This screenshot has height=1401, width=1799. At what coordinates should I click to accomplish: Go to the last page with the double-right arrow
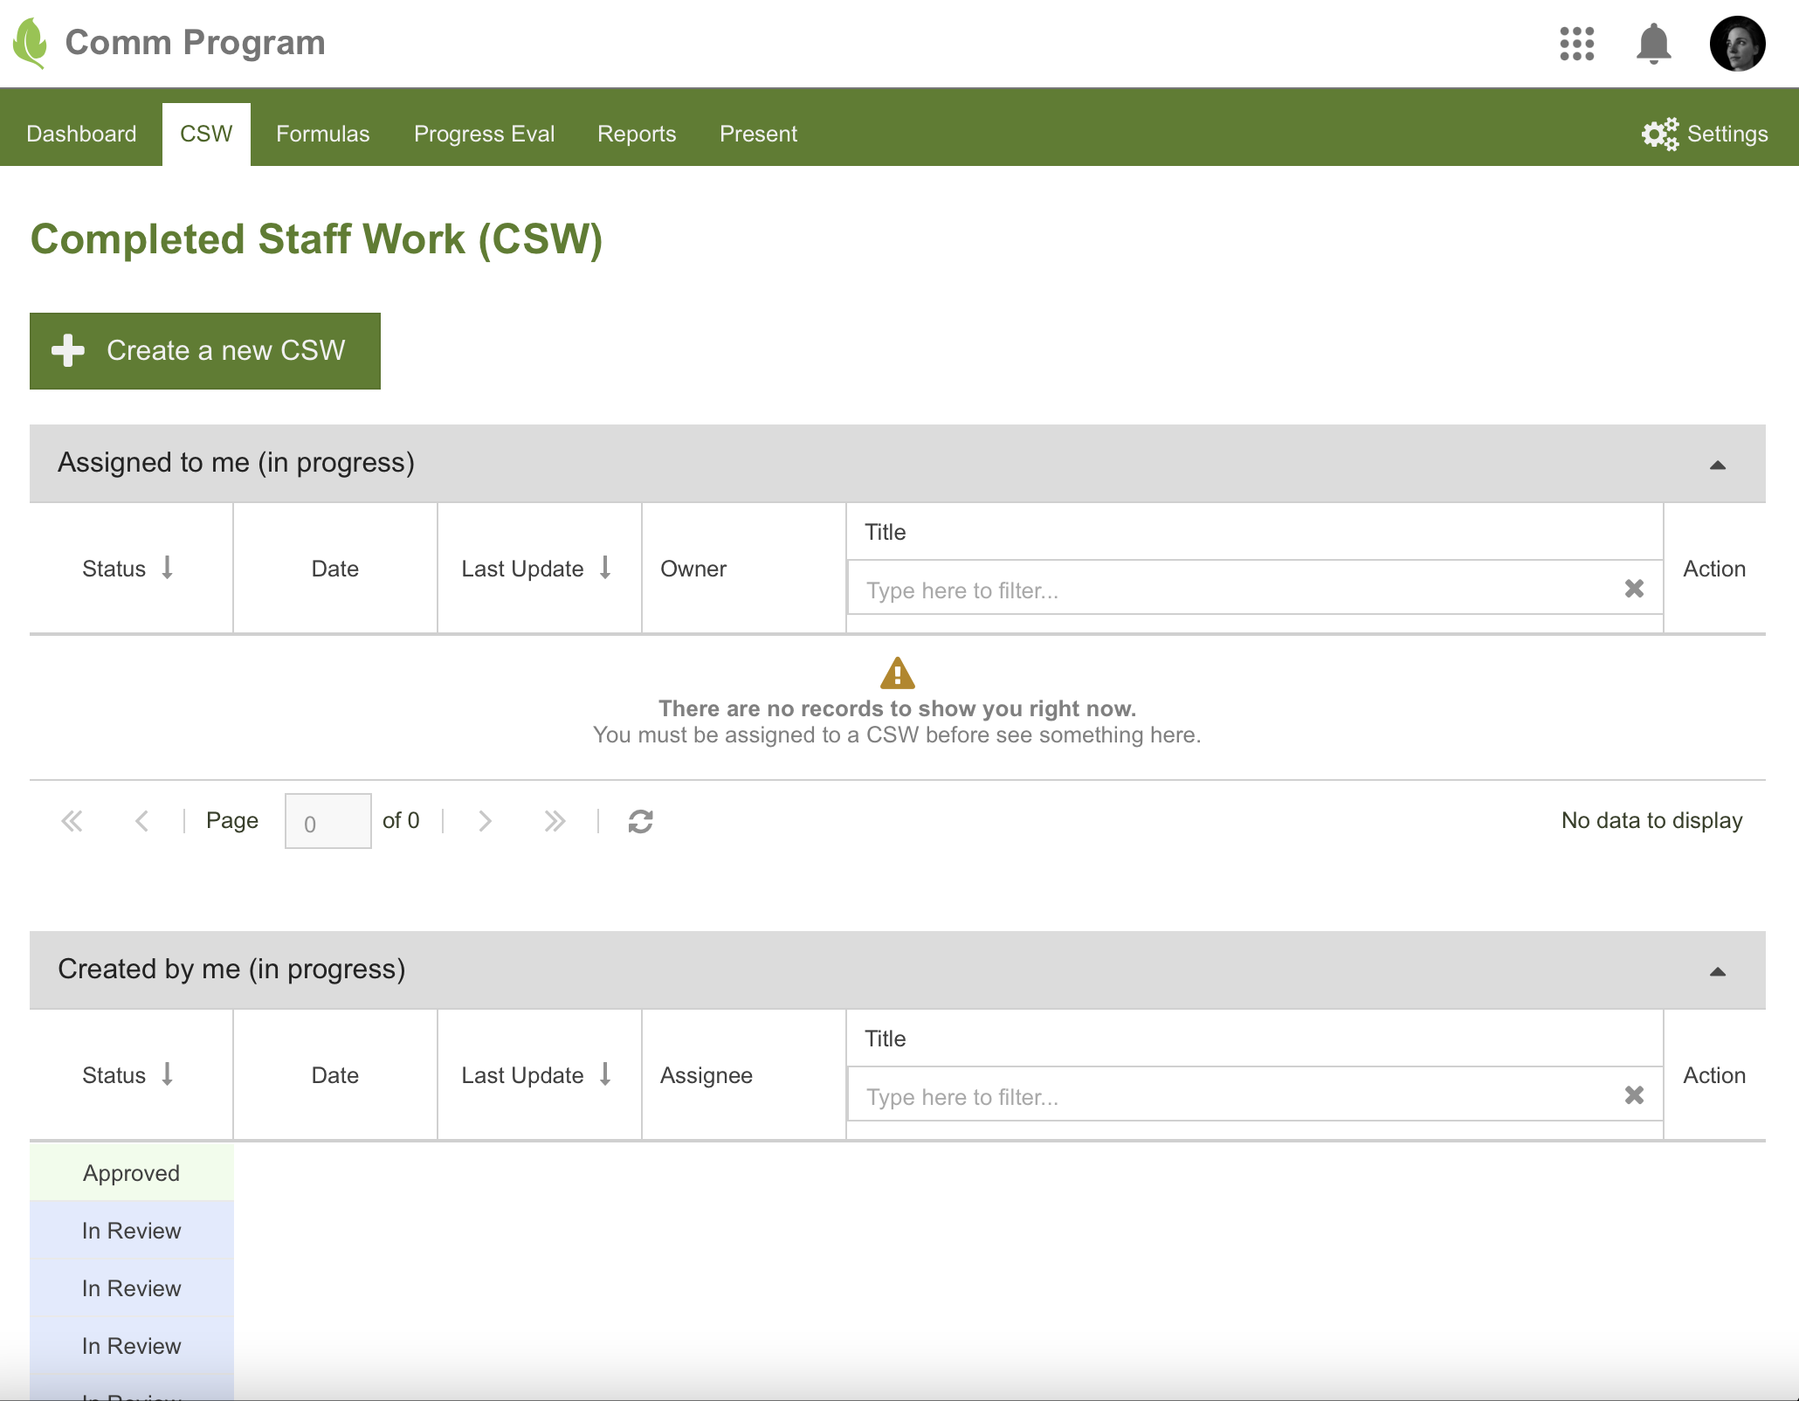click(x=555, y=821)
